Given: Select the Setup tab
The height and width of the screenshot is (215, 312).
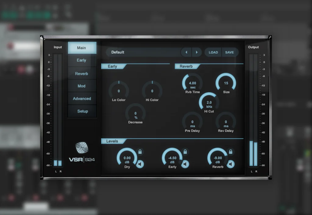Looking at the screenshot, I should (x=82, y=111).
